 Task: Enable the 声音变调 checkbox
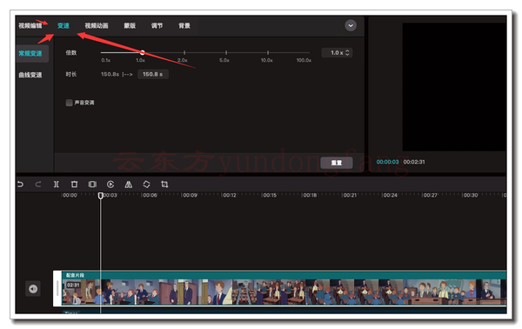click(69, 103)
